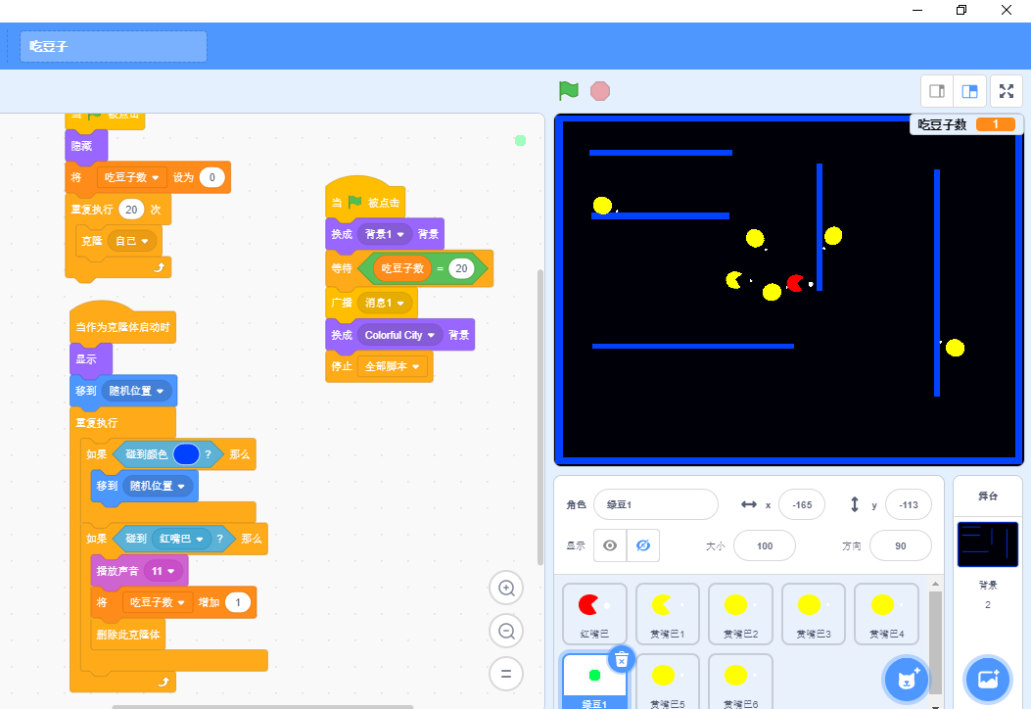1031x709 pixels.
Task: Minimize the application window
Action: click(x=917, y=10)
